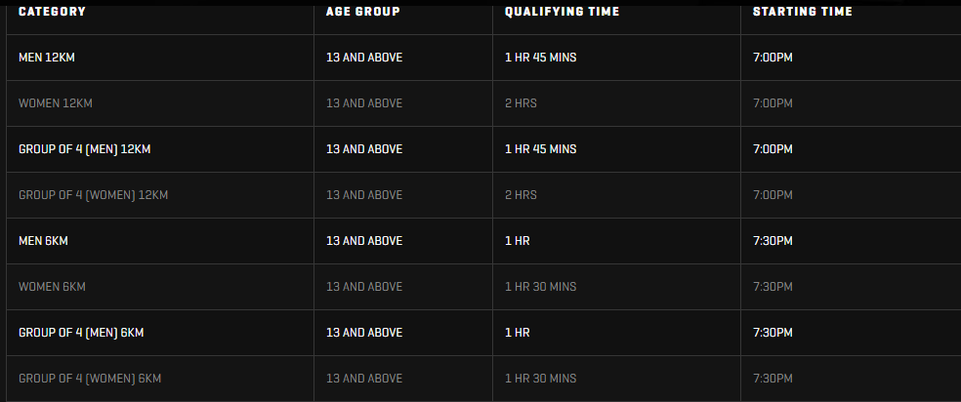Click MEN 12KM starting time 7:00PM

773,58
